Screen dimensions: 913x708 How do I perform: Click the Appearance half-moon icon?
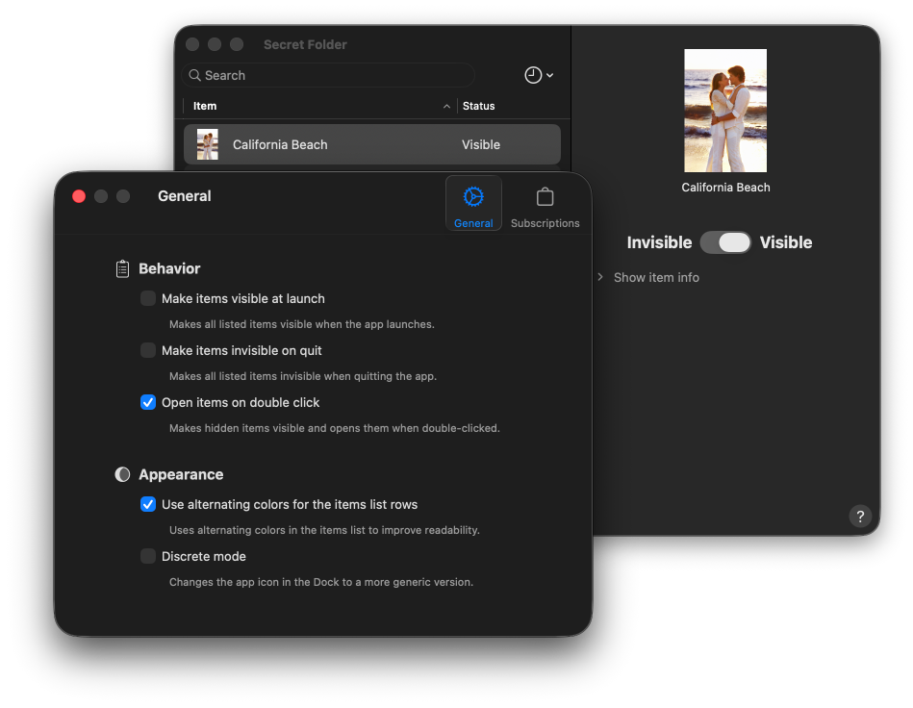coord(122,475)
